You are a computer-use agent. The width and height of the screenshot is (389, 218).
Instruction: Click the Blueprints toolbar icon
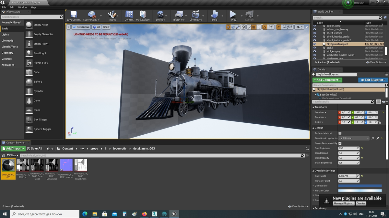pos(179,15)
